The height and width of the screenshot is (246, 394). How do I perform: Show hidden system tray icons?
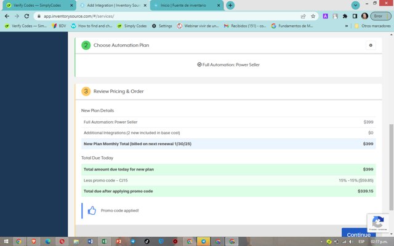pyautogui.click(x=321, y=242)
